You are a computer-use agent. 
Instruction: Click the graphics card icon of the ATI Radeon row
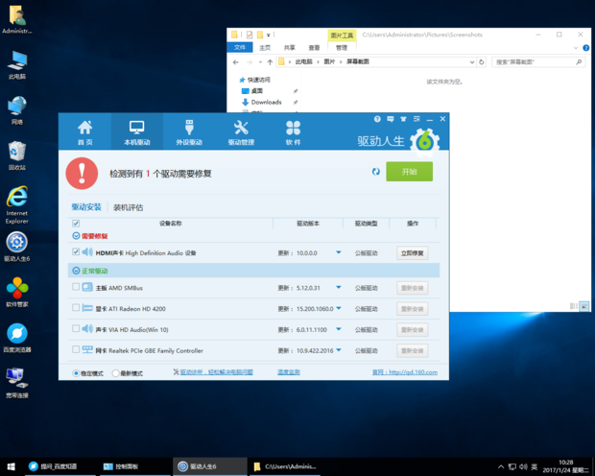pos(87,308)
